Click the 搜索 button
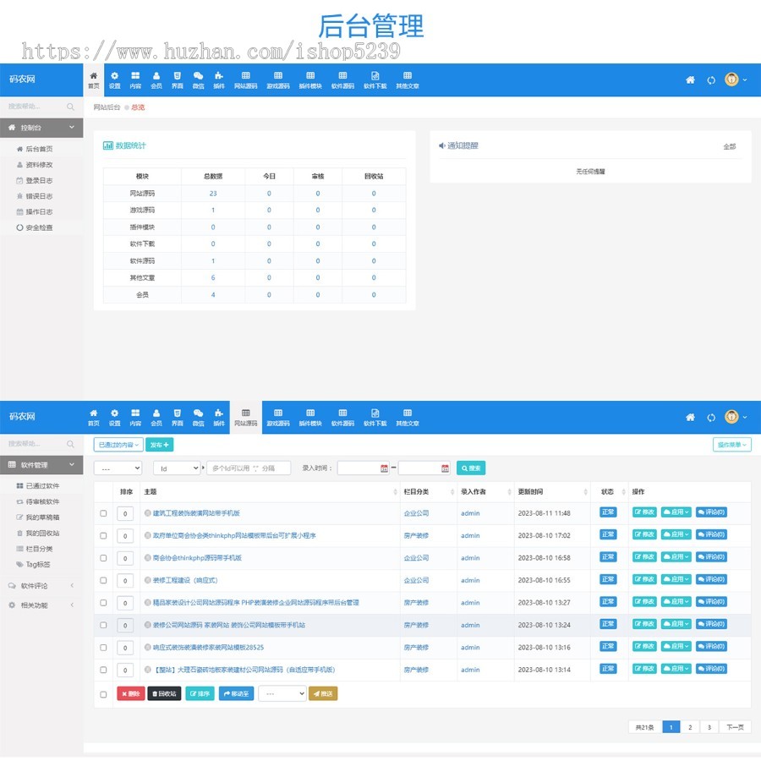The image size is (761, 761). coord(471,468)
